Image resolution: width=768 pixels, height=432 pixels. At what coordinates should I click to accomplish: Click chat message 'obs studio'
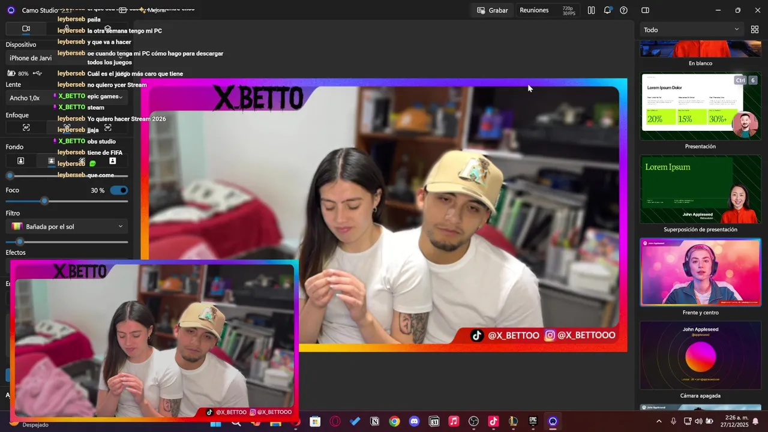point(101,142)
